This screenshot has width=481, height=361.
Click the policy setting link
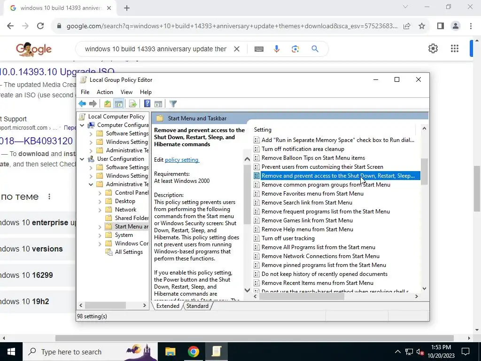click(x=182, y=160)
